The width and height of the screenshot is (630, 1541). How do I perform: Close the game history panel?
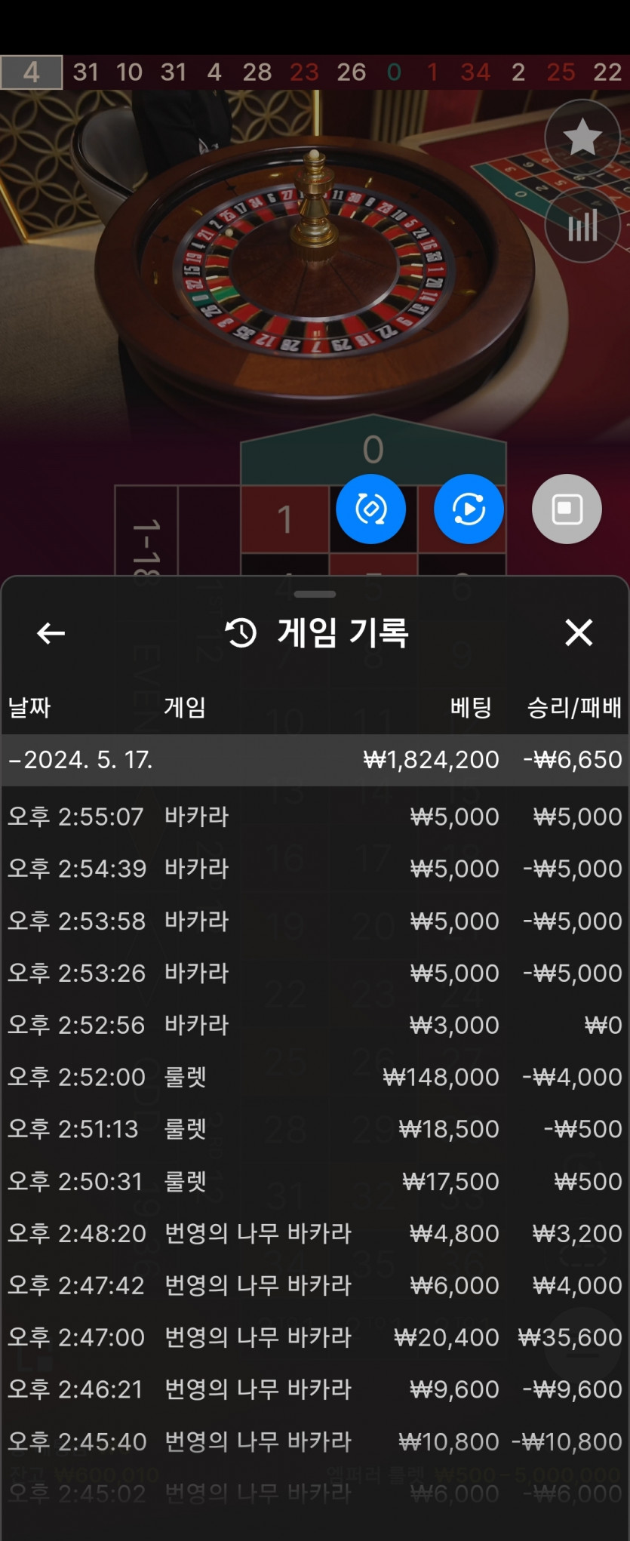pyautogui.click(x=579, y=632)
